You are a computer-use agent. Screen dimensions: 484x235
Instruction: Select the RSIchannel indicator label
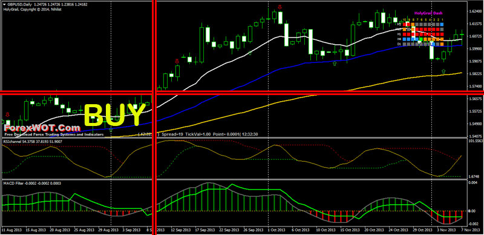(x=11, y=141)
